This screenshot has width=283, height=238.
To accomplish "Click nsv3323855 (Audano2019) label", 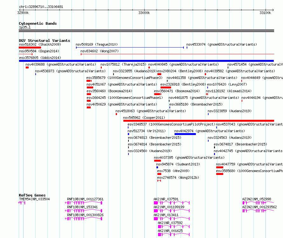I will pos(135,71).
